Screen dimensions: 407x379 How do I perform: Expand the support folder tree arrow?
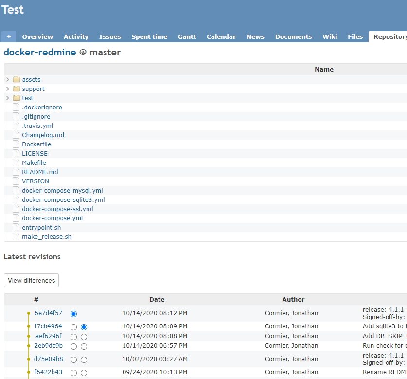[x=7, y=89]
